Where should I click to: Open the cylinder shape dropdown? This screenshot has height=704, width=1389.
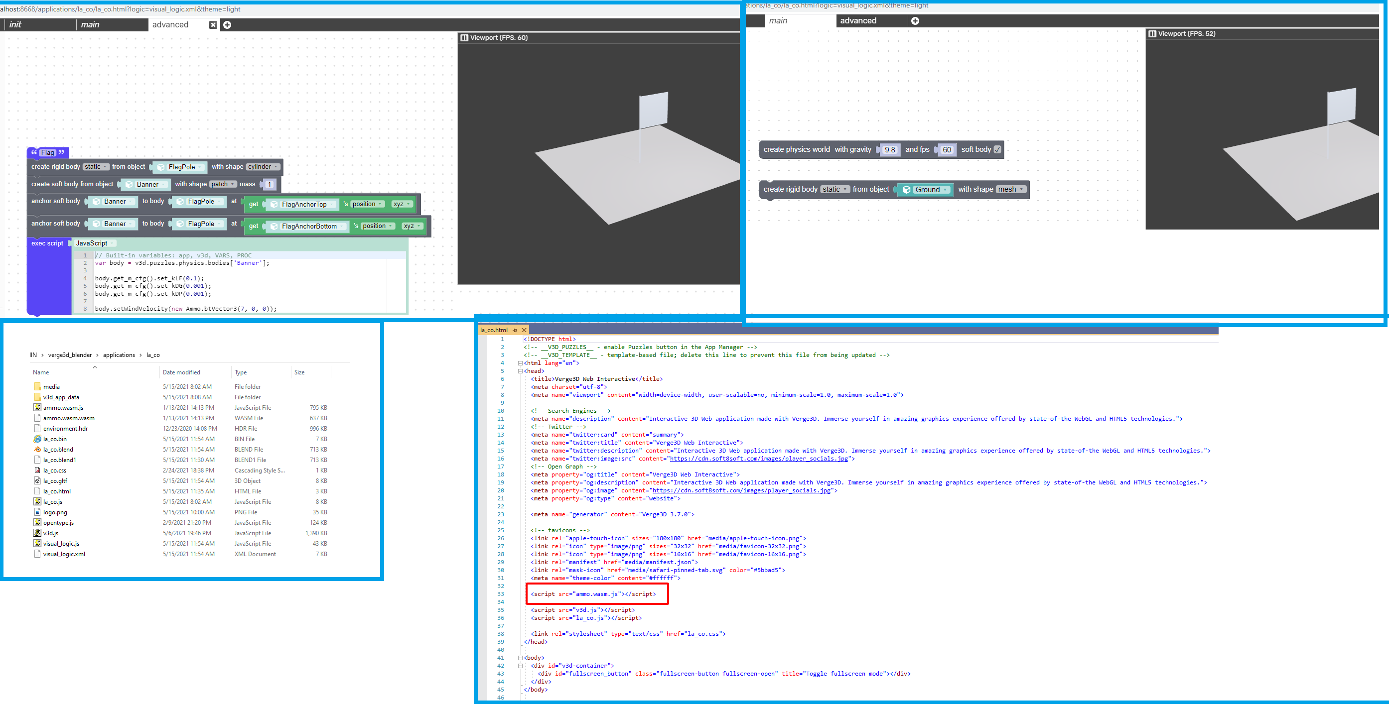point(263,167)
